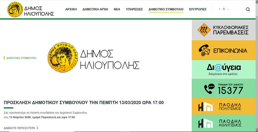Screen dimensions: 258x132
Task: Go to ΑΡΧΙΚΗ menu item
Action: [71, 9]
